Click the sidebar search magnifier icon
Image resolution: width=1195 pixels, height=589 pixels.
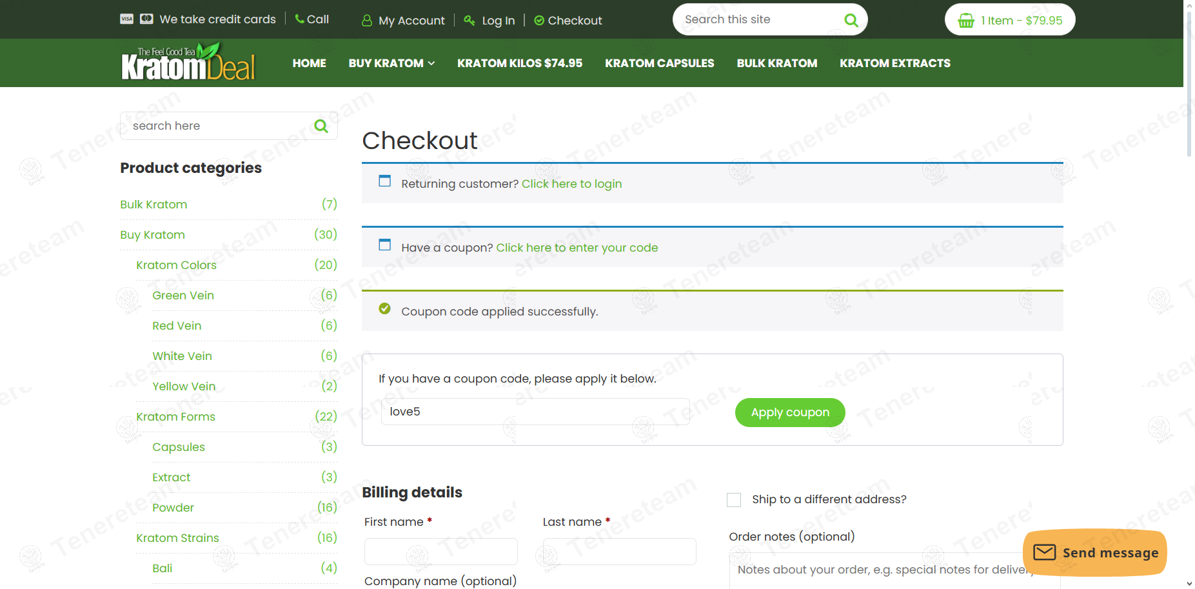pos(321,126)
